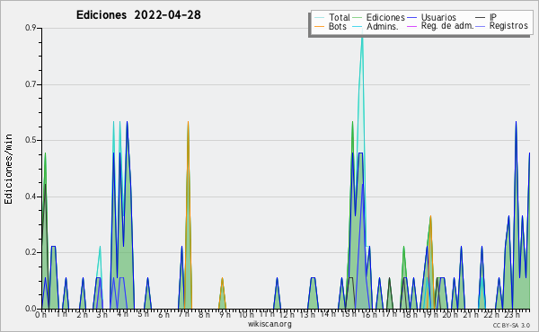Image resolution: width=539 pixels, height=332 pixels.
Task: Click the magenta Reg. de adm. legend swatch
Action: coord(411,26)
